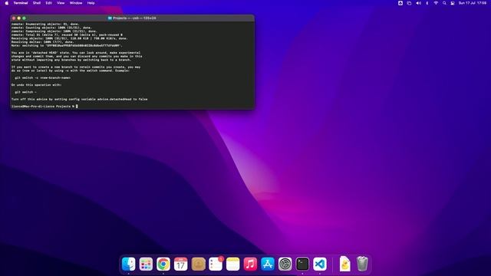Click the window-stack icon in the menu bar

[x=409, y=3]
